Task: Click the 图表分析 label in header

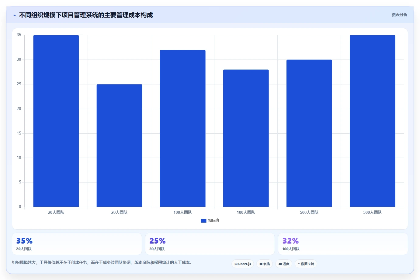Action: [399, 15]
